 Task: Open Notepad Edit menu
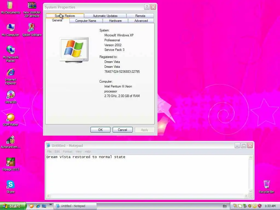(x=57, y=151)
